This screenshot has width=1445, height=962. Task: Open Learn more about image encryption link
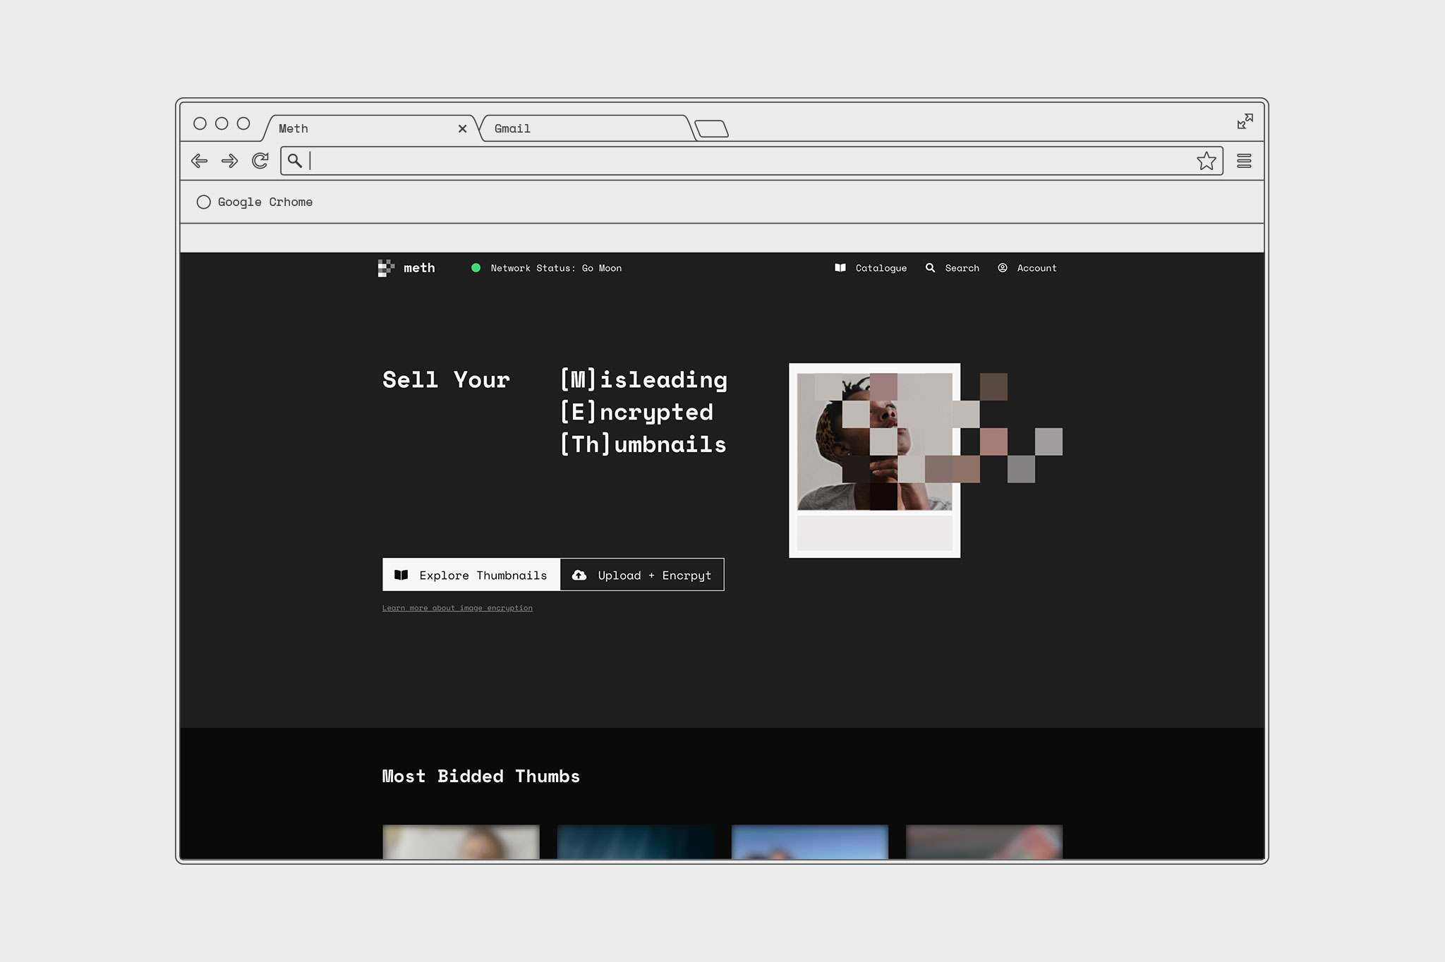(457, 608)
